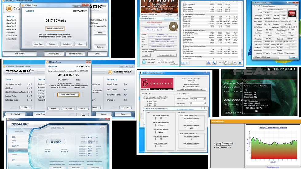The width and height of the screenshot is (301, 169).
Task: Collapse the Intel Ethernet network group in HWiNFO
Action: coord(182,46)
